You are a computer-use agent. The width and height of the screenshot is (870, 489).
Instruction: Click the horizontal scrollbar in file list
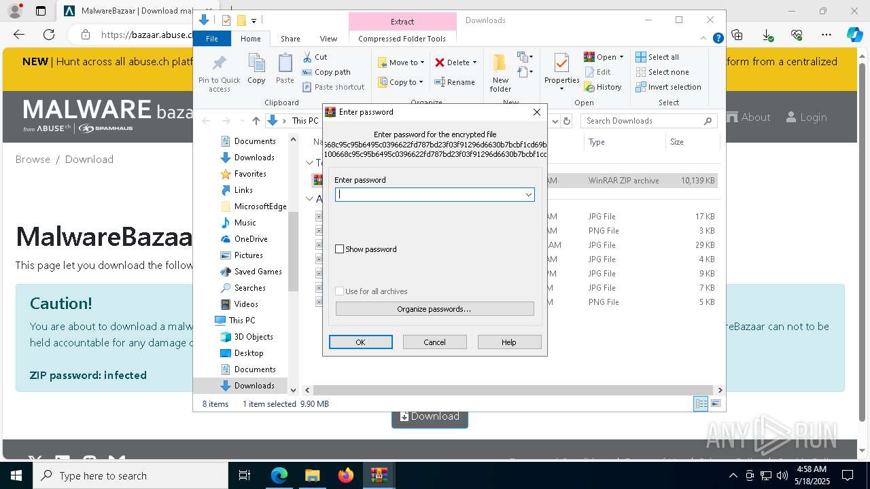click(x=513, y=390)
